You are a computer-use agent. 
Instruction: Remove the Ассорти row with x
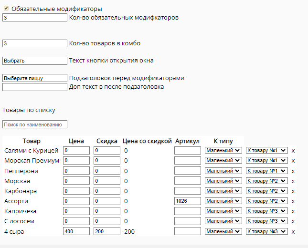[293, 201]
